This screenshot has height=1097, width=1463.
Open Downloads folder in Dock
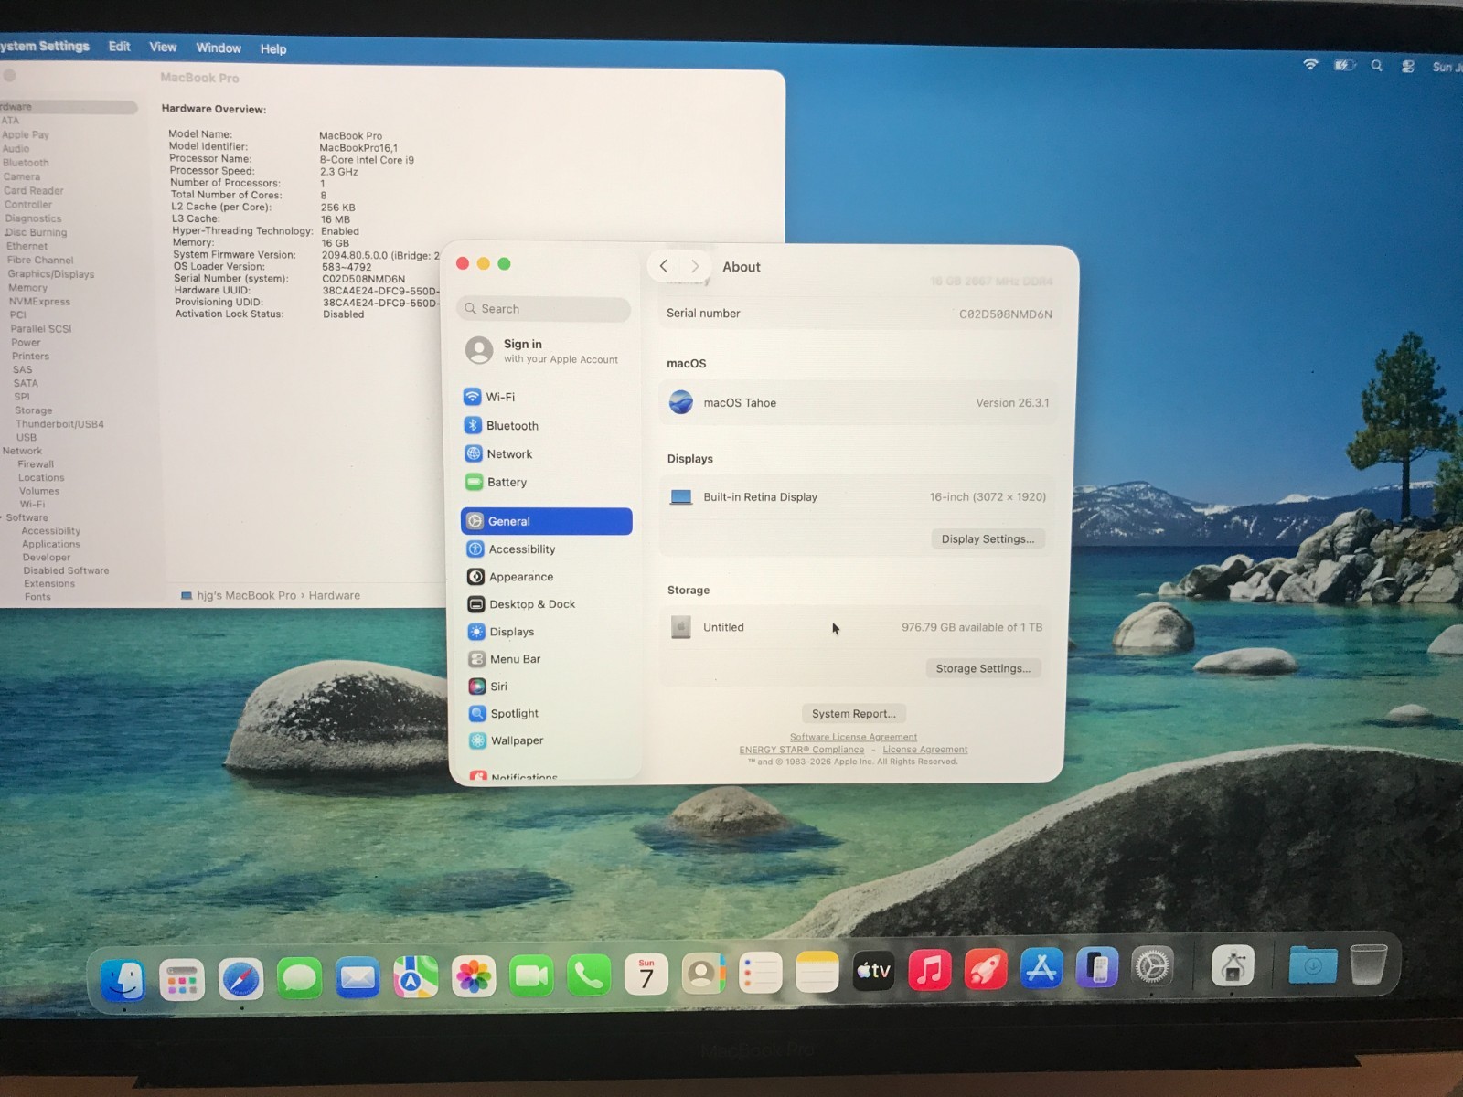coord(1312,964)
